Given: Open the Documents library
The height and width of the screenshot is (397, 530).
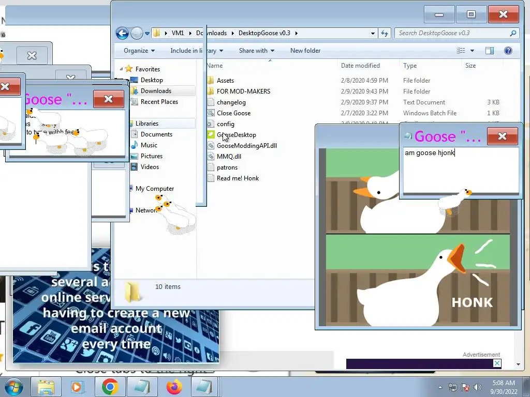Looking at the screenshot, I should 156,134.
